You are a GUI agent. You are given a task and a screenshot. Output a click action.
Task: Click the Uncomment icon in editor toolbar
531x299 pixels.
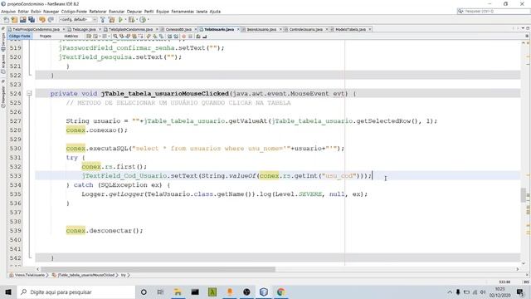click(205, 37)
